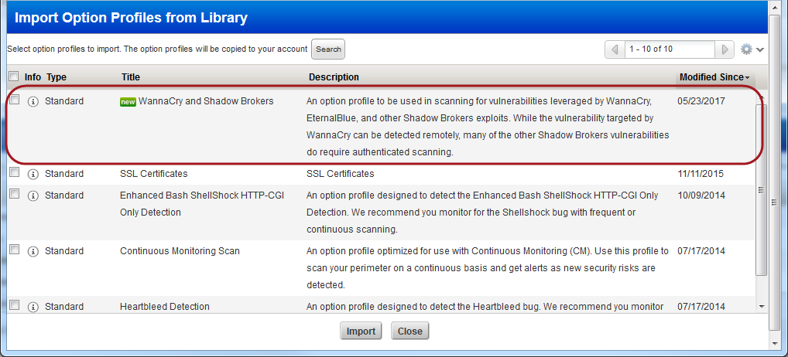Viewport: 788px width, 357px height.
Task: Open the 1 - 10 of 10 page selector
Action: [670, 49]
